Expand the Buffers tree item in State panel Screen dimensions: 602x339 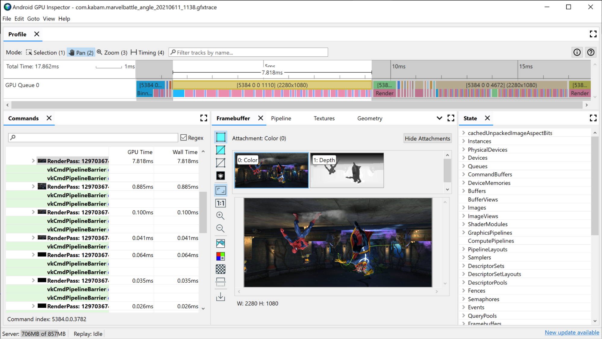coord(463,191)
